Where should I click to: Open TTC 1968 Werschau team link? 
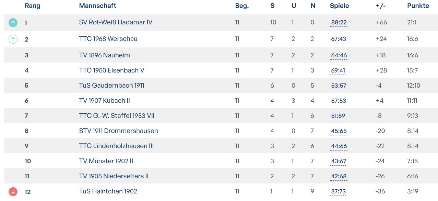click(108, 39)
